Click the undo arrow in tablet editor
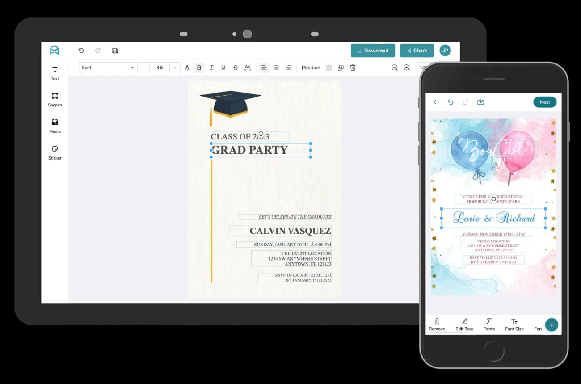Image resolution: width=581 pixels, height=384 pixels. click(x=81, y=51)
